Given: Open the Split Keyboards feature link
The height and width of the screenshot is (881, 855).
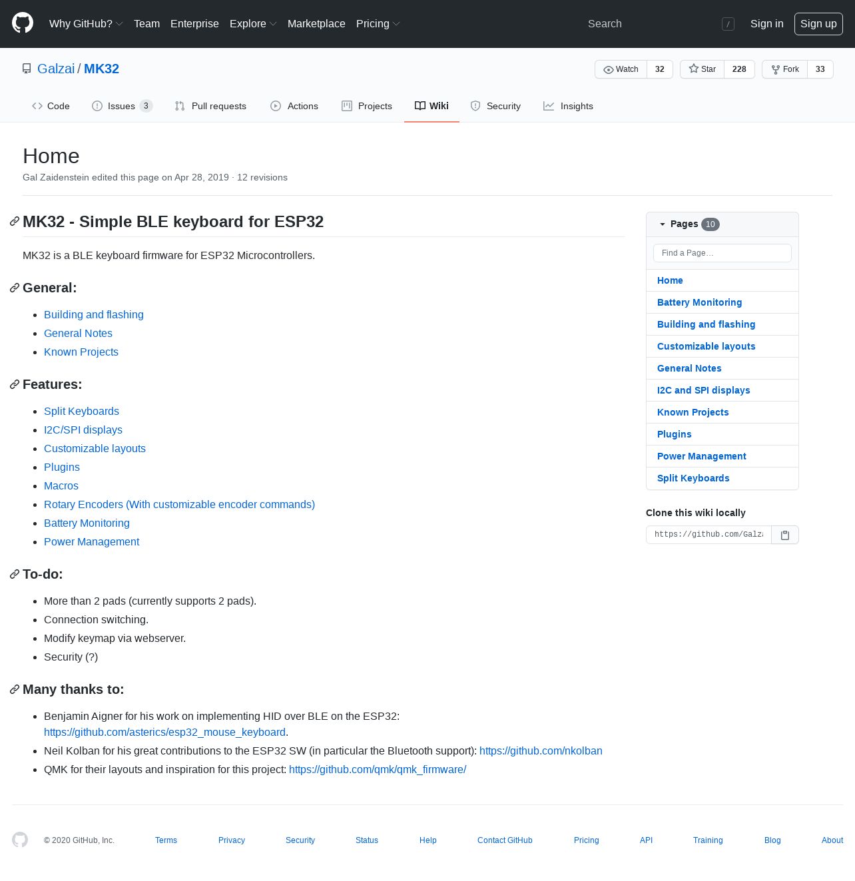Looking at the screenshot, I should [x=81, y=411].
